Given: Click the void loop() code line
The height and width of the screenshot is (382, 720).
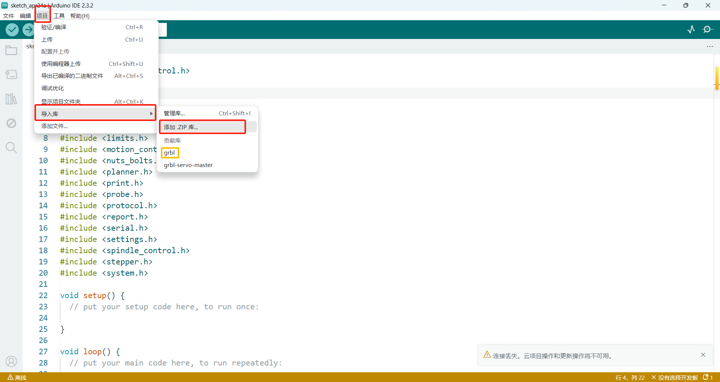Looking at the screenshot, I should coord(90,352).
